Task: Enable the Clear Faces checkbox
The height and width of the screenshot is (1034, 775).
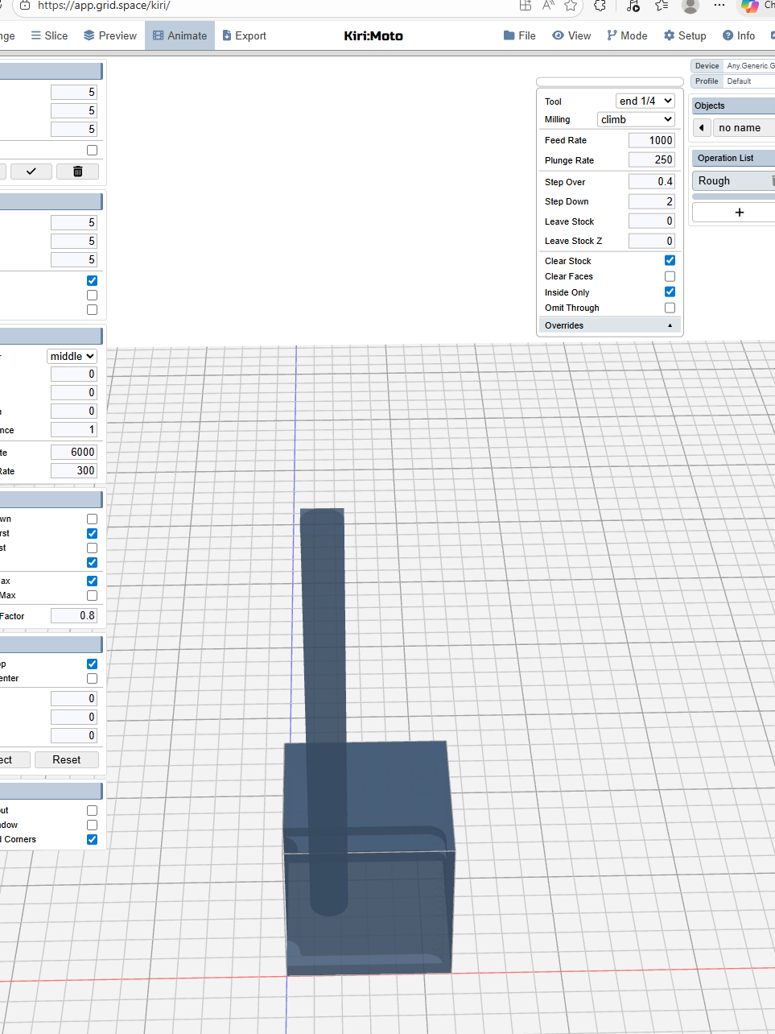Action: (670, 276)
